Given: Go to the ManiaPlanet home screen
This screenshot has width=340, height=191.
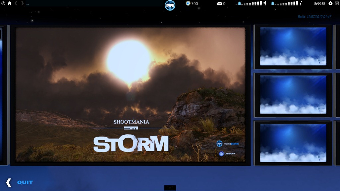Looking at the screenshot, I should (x=10, y=3).
